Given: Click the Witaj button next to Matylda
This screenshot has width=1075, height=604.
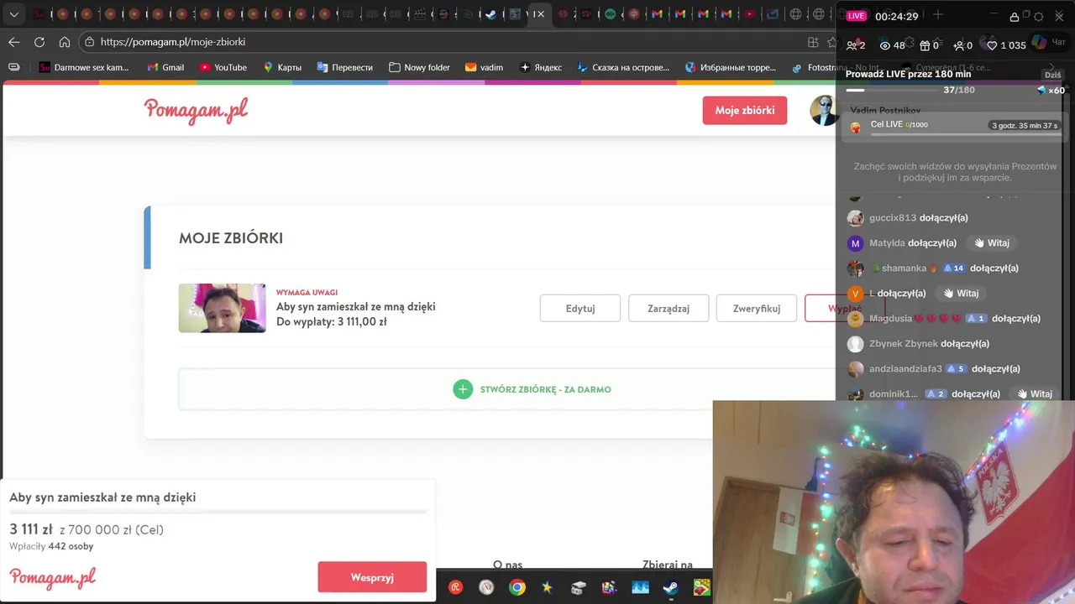Looking at the screenshot, I should pyautogui.click(x=992, y=243).
